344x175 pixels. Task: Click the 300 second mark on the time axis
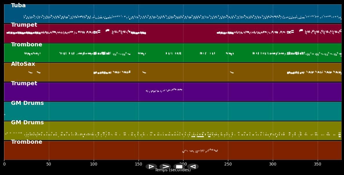pos(273,164)
